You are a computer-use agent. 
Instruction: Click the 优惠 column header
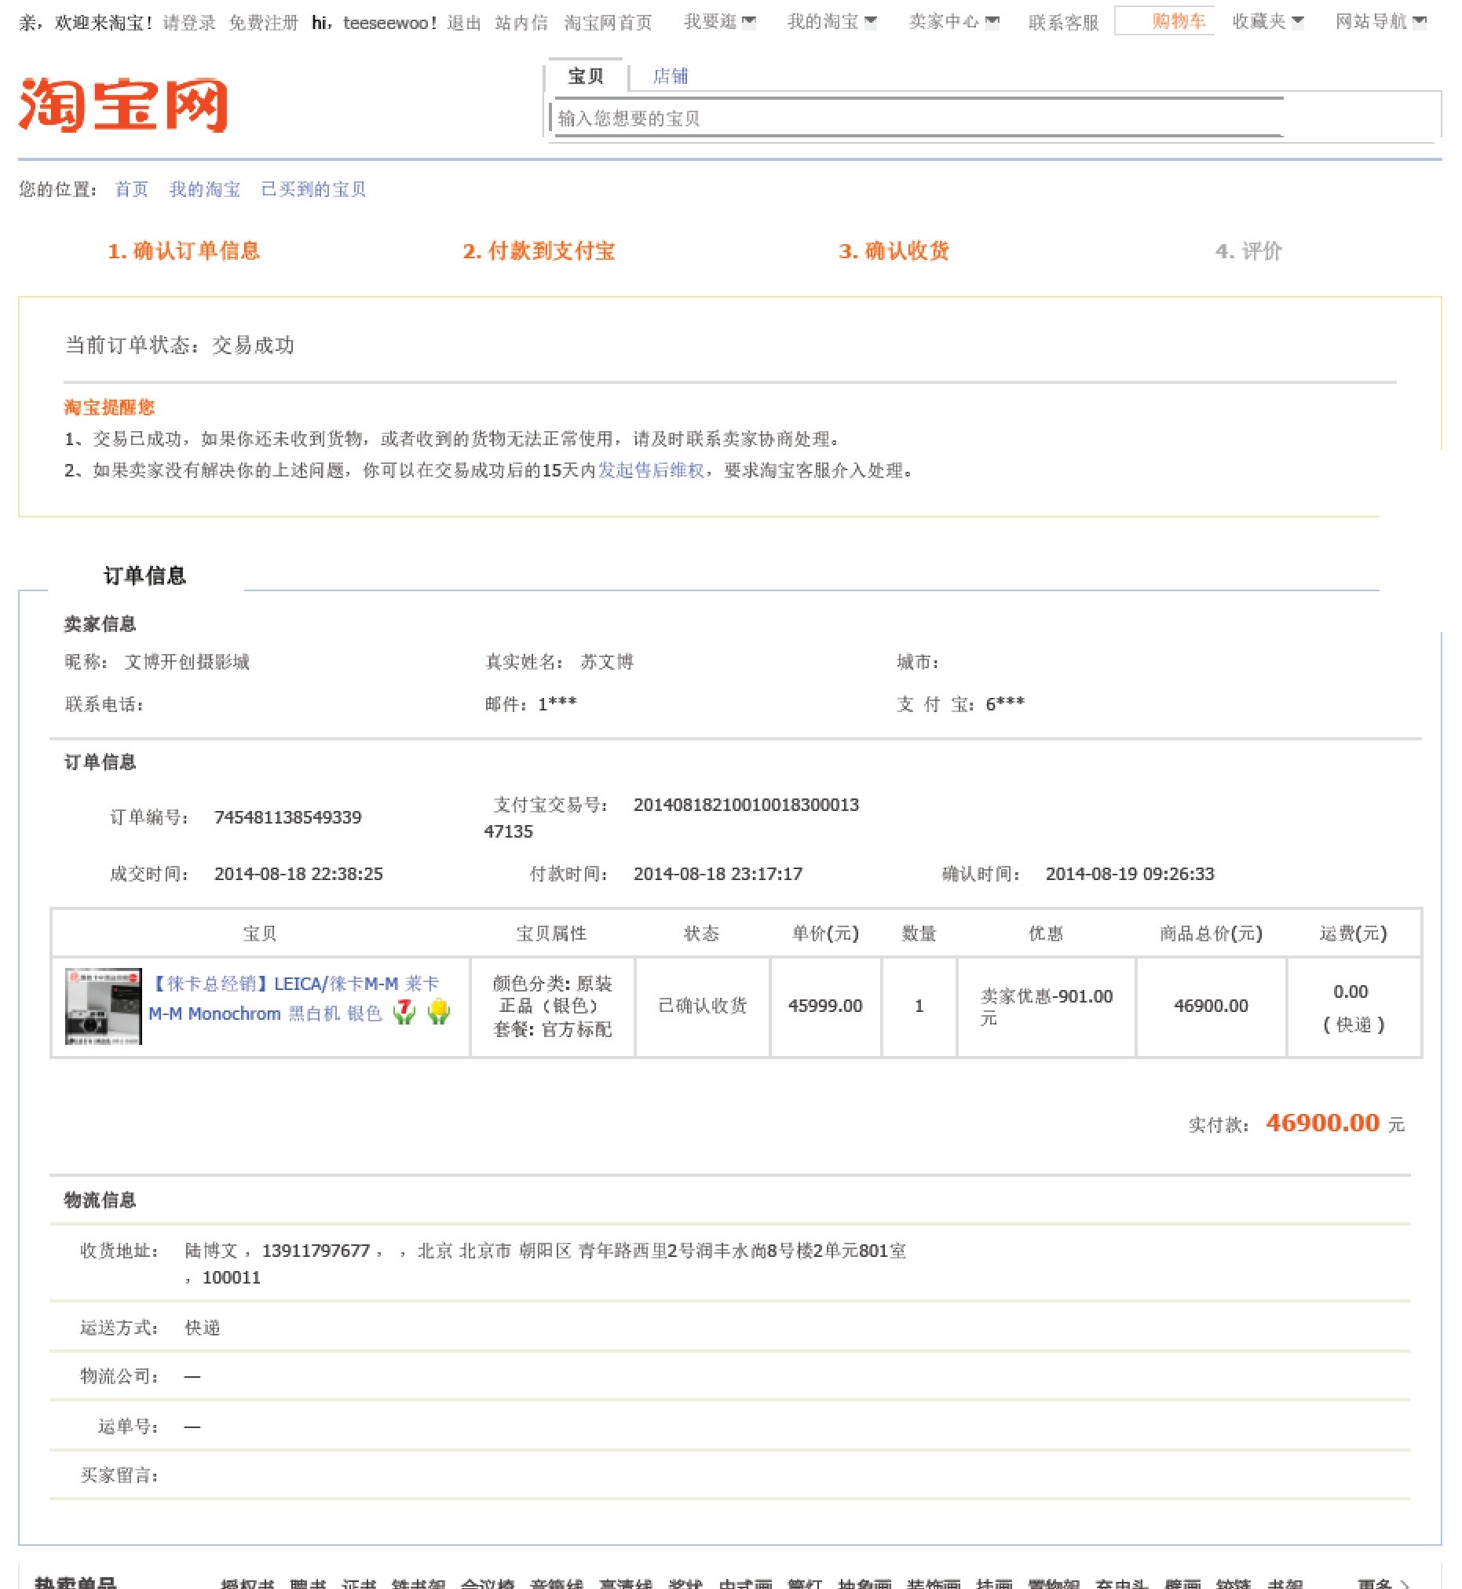tap(1045, 933)
